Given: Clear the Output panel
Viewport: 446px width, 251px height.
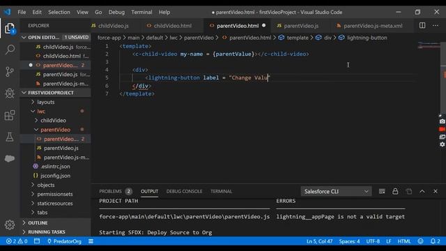Looking at the screenshot, I should point(382,191).
